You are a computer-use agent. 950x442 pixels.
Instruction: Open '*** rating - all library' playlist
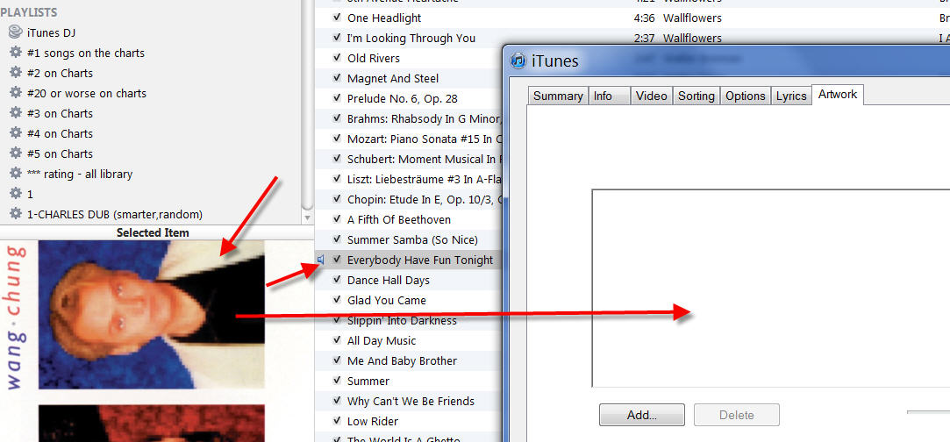79,175
